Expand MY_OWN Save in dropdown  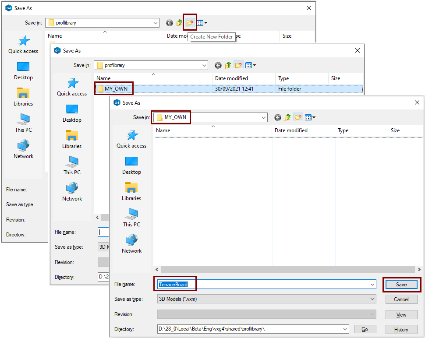[x=263, y=117]
